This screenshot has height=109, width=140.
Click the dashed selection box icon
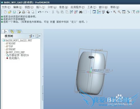[85, 12]
